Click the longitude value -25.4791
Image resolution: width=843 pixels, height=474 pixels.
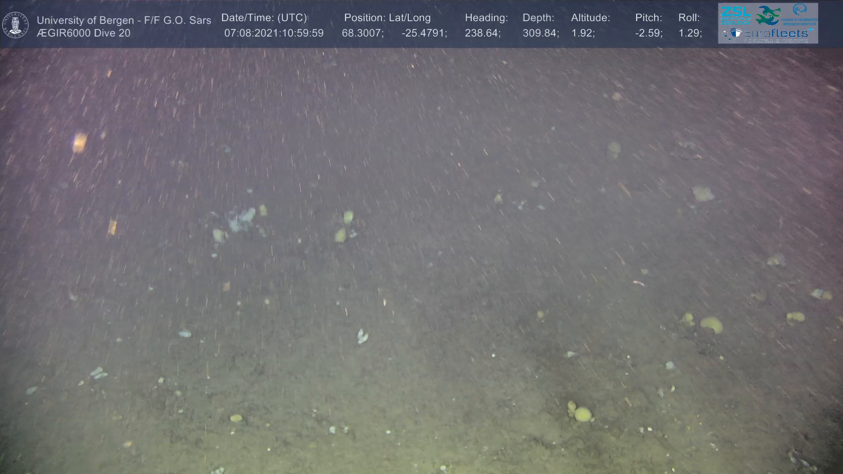(x=424, y=33)
